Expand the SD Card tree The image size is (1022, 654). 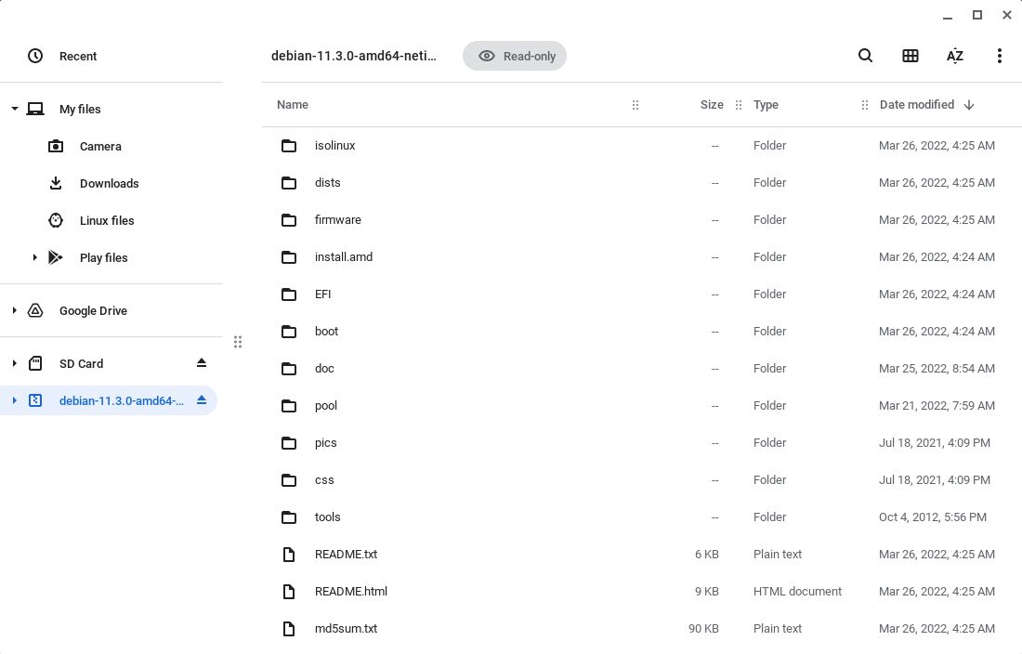coord(15,363)
